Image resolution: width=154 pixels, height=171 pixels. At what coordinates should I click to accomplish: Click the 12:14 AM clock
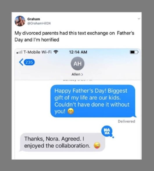point(78,52)
